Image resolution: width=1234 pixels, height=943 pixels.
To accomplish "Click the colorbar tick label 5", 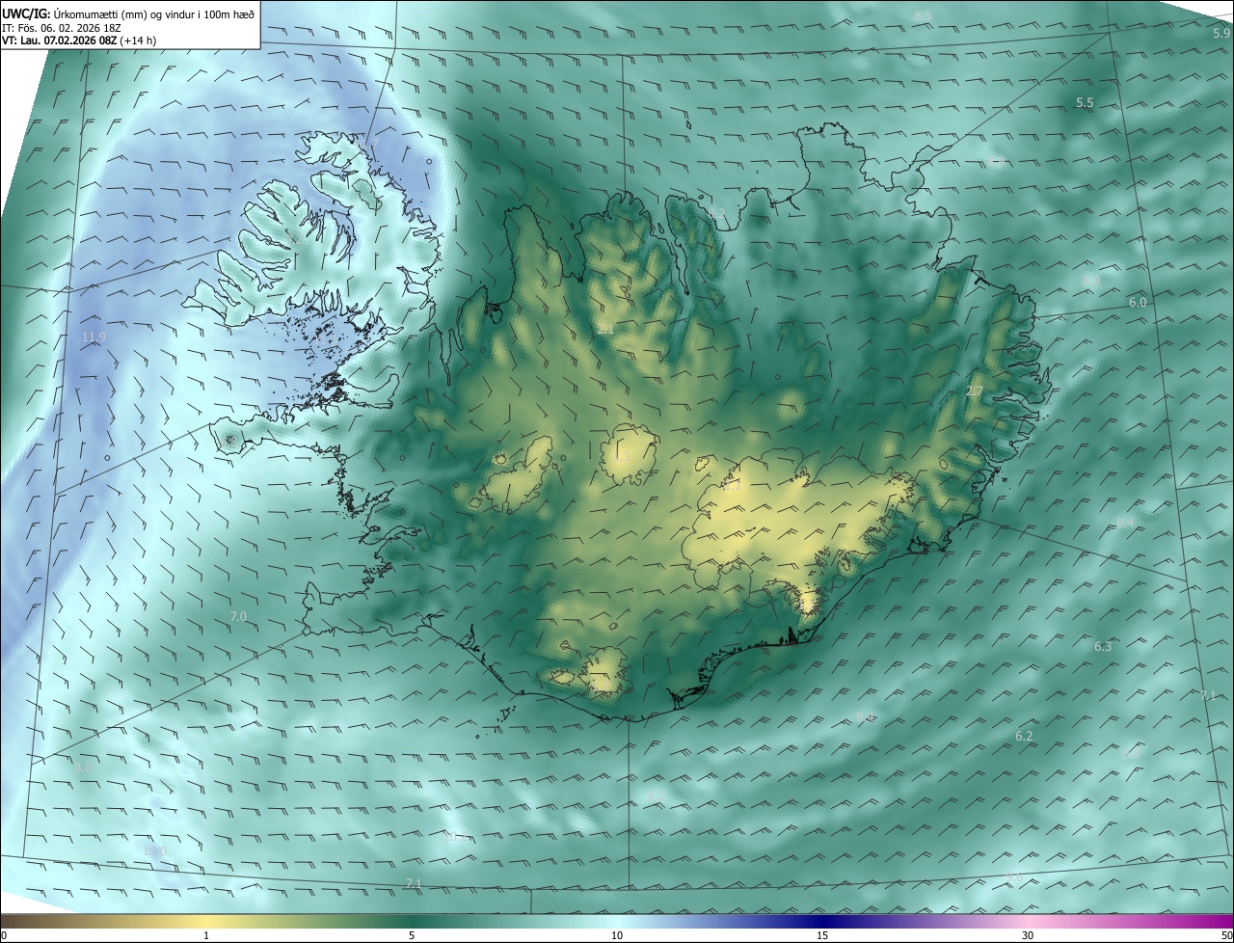I will (412, 936).
